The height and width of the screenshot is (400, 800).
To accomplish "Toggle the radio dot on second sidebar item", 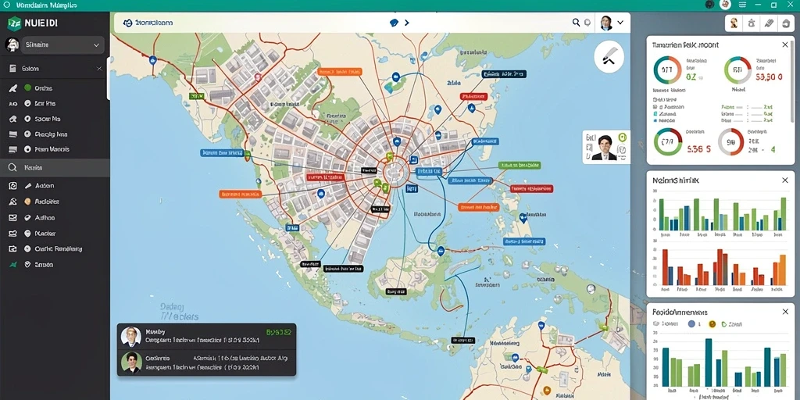I will point(27,103).
